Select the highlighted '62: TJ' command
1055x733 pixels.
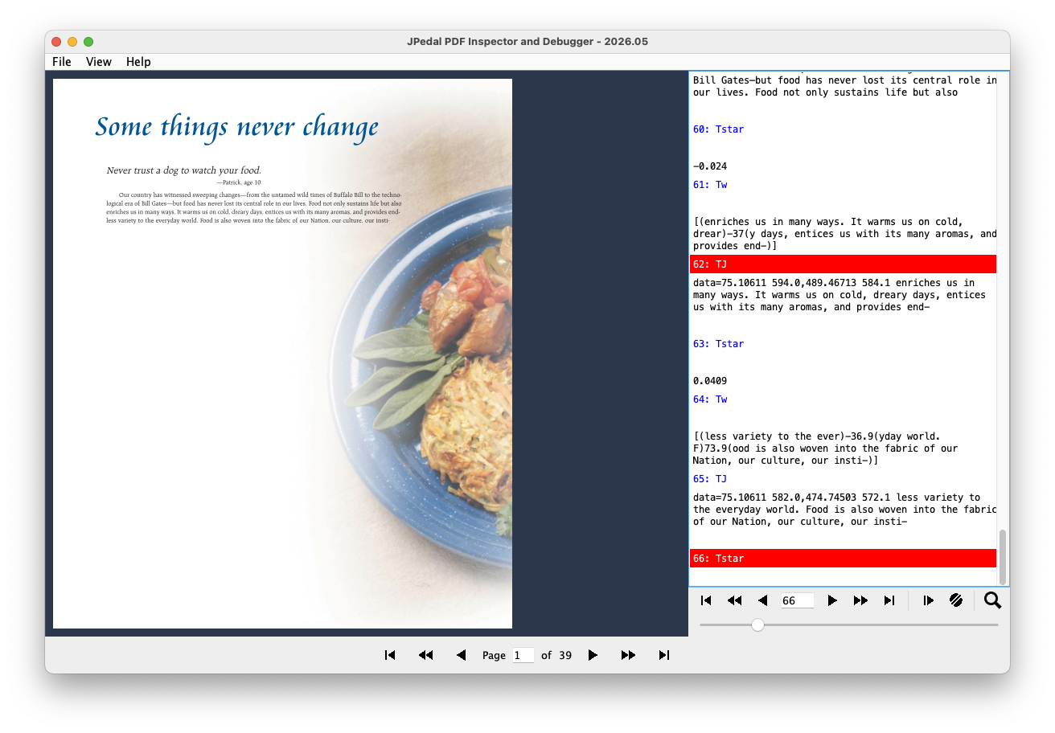point(843,264)
